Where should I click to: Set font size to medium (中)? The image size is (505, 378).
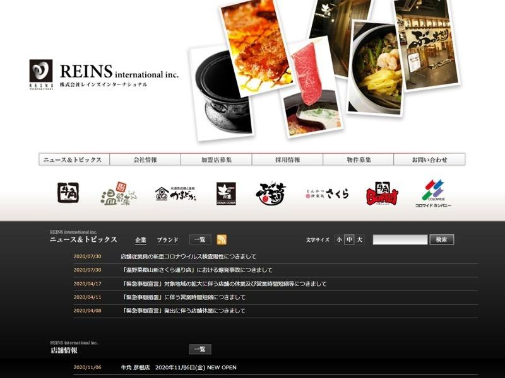click(349, 239)
